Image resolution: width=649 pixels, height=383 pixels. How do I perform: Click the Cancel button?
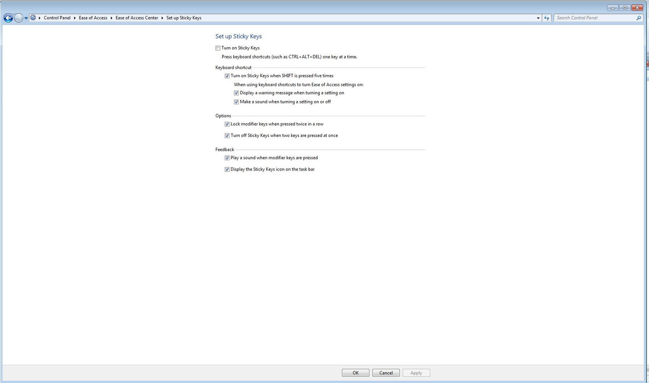tap(386, 372)
